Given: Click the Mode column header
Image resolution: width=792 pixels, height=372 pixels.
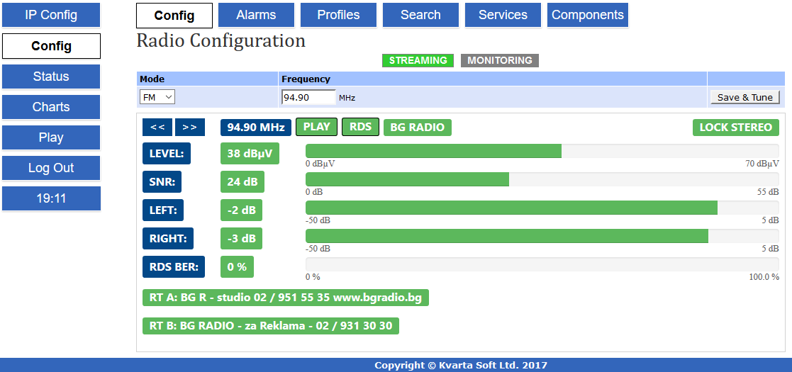Looking at the screenshot, I should (x=152, y=79).
